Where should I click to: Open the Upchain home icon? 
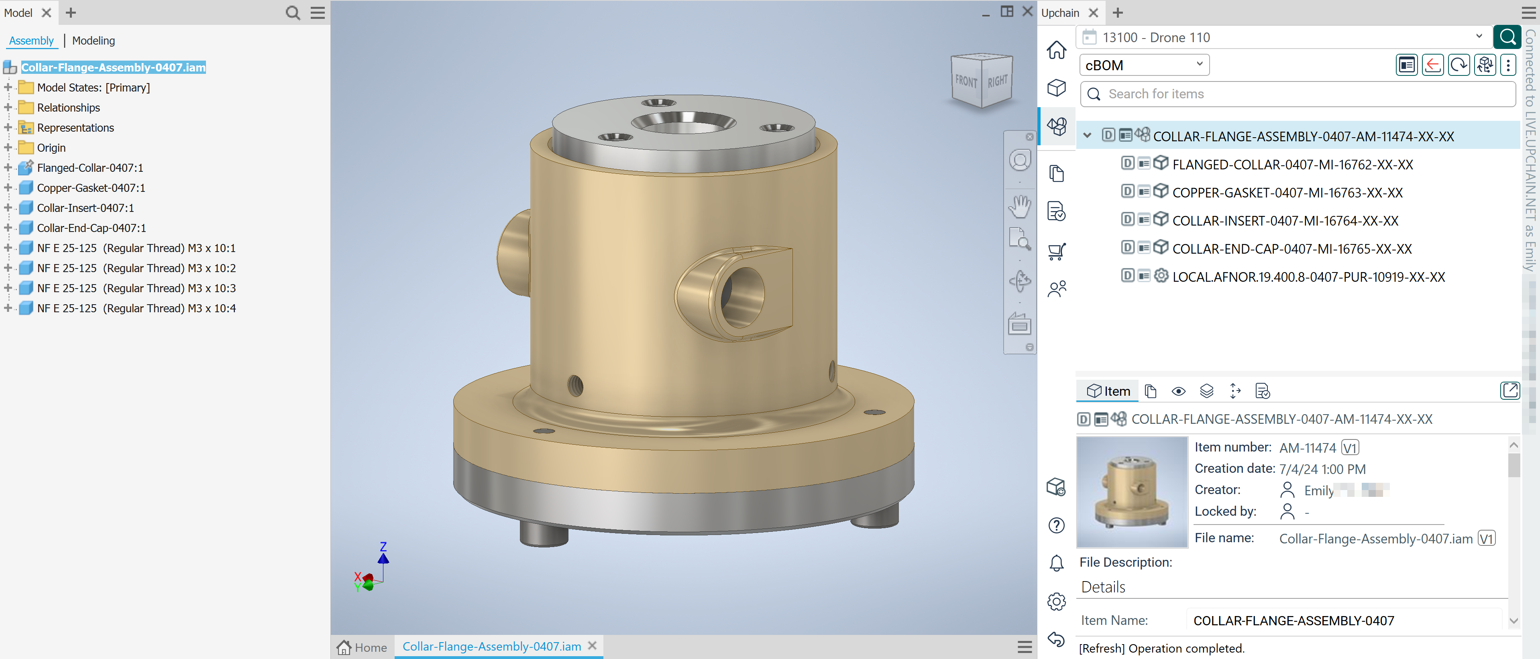click(x=1056, y=50)
